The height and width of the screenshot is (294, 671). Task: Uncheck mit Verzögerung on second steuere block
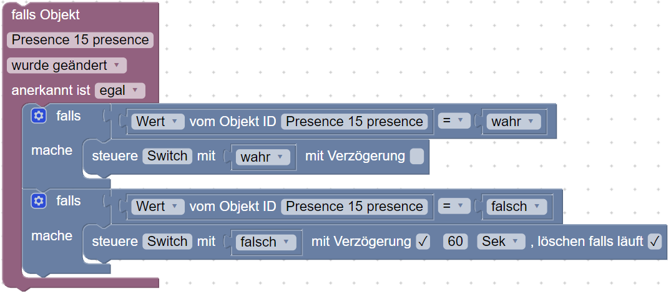[423, 242]
